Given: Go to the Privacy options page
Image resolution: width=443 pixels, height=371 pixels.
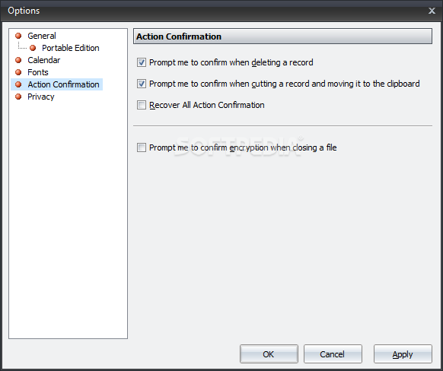Looking at the screenshot, I should 40,97.
